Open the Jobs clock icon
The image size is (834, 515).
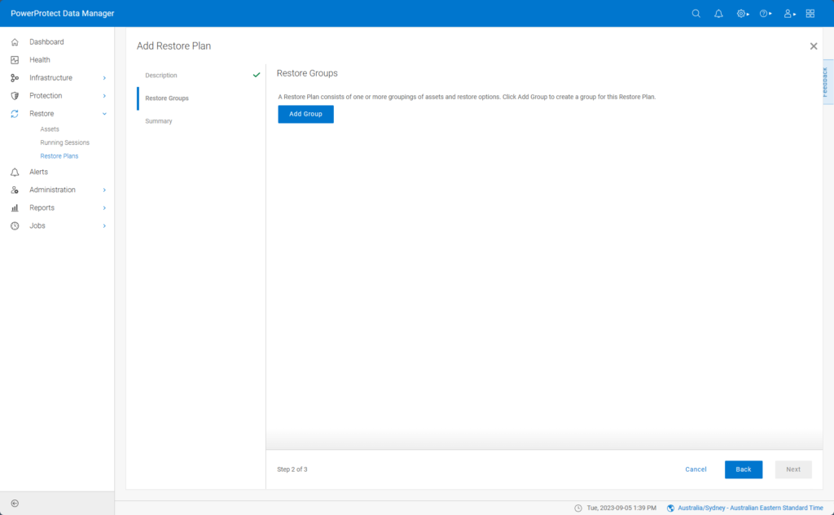pos(13,225)
